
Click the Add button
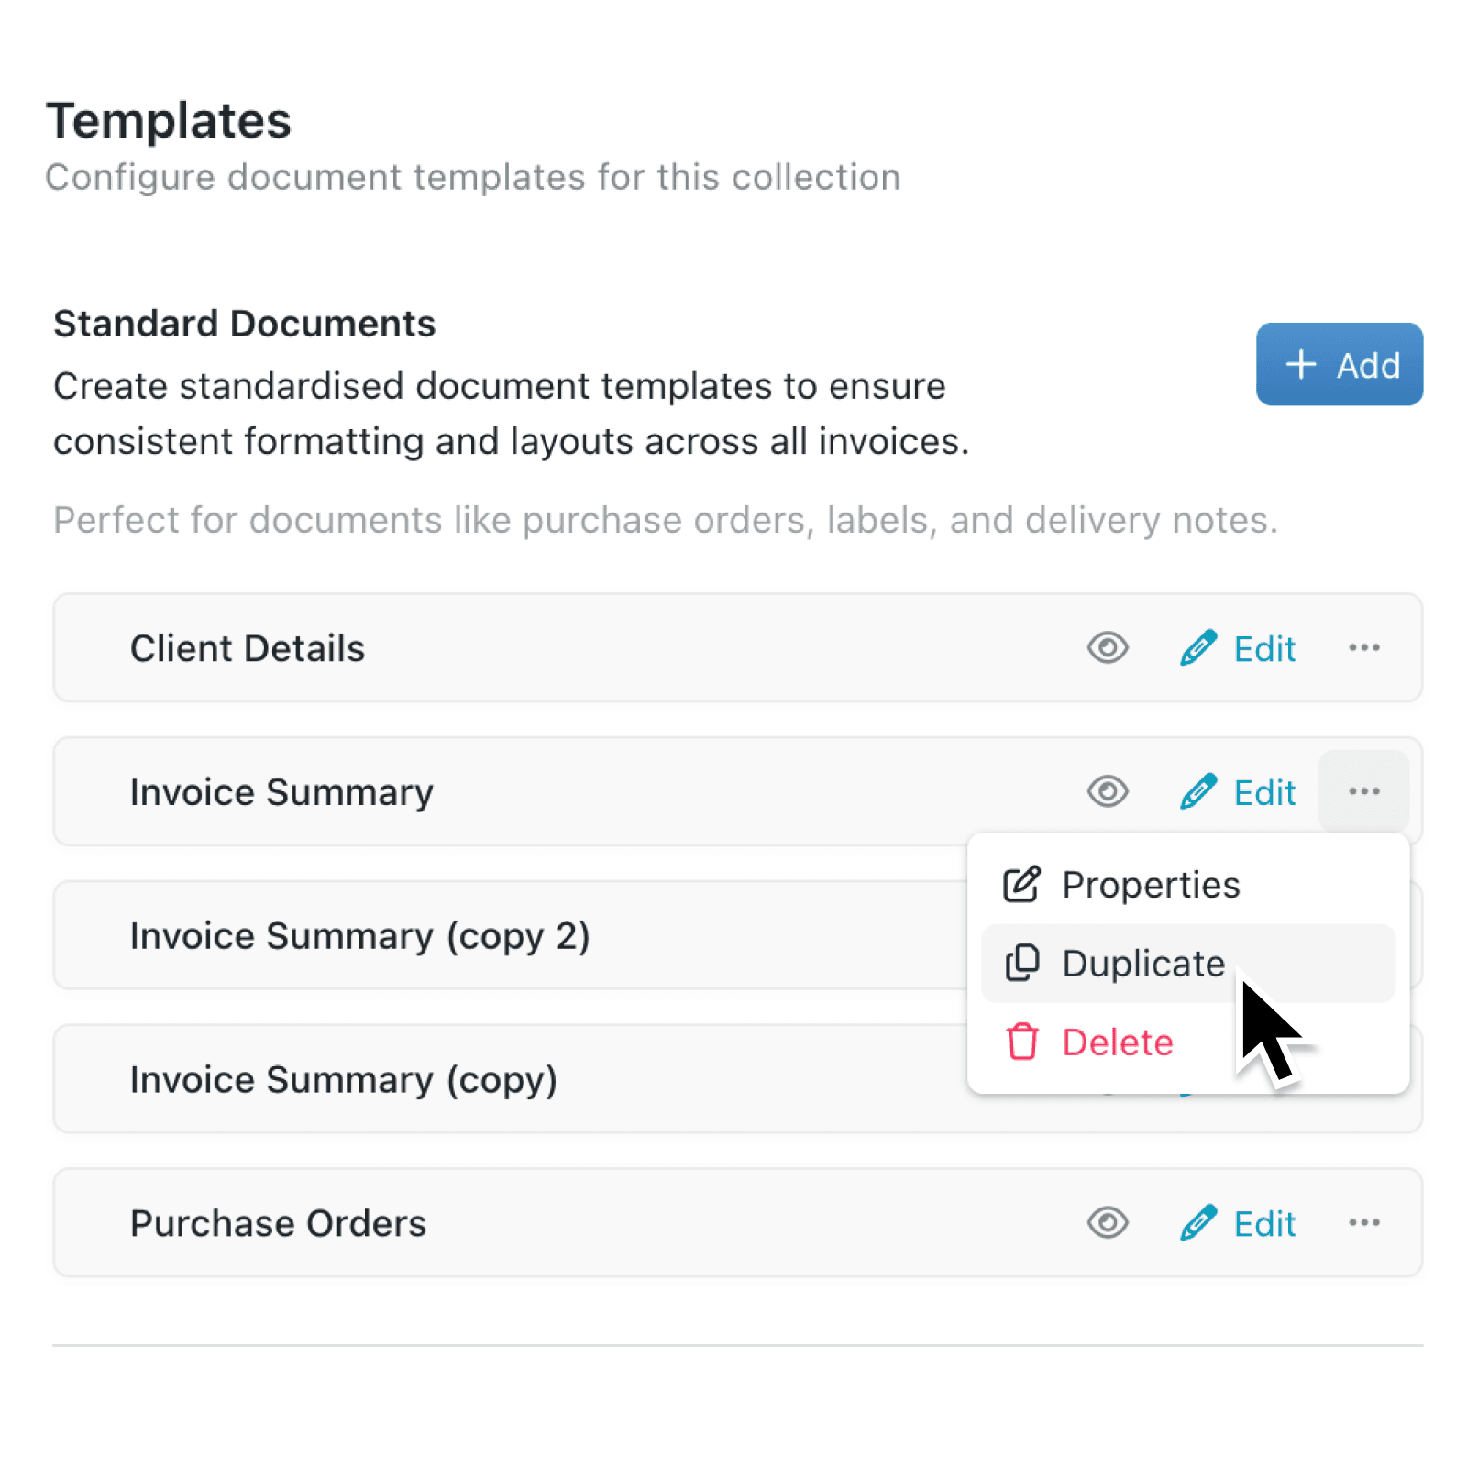click(1340, 364)
